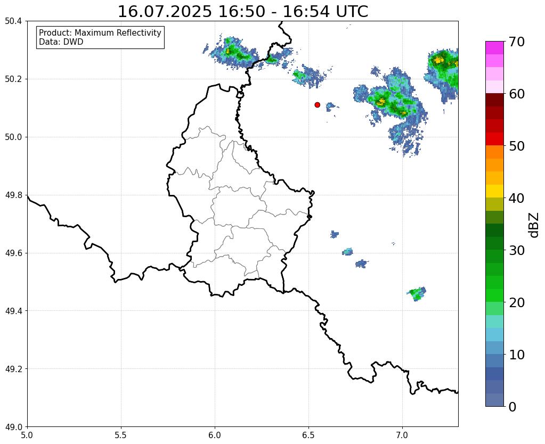Click the bright red 50-52 dBZ color band

tap(494, 139)
